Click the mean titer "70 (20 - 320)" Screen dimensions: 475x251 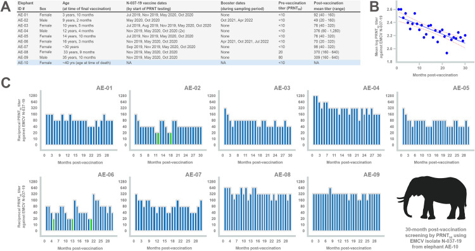[x=324, y=42]
